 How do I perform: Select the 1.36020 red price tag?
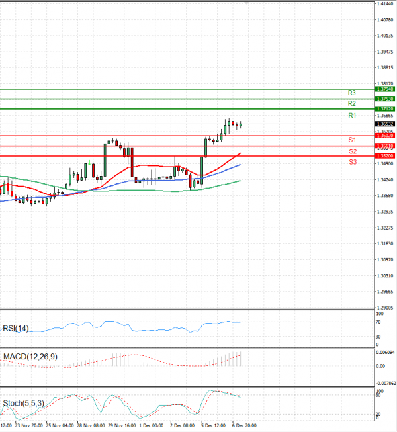[x=385, y=136]
